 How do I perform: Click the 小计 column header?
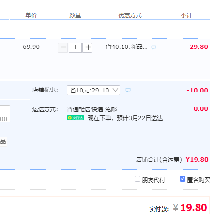(x=186, y=15)
